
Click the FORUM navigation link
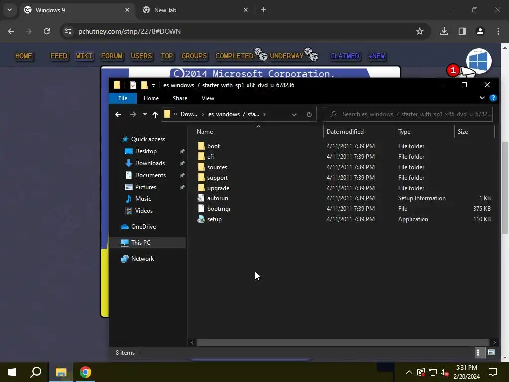[x=112, y=56]
